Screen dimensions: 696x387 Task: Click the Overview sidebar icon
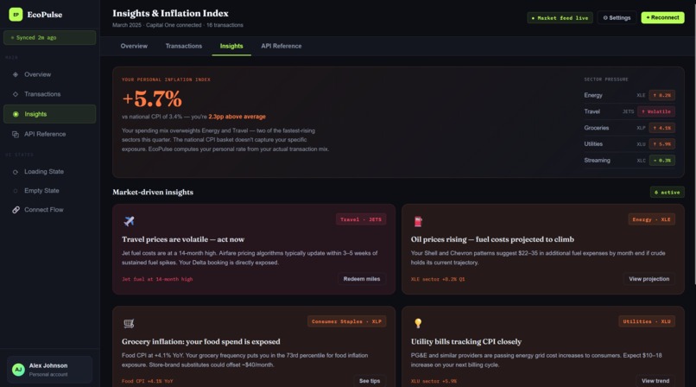pyautogui.click(x=16, y=74)
